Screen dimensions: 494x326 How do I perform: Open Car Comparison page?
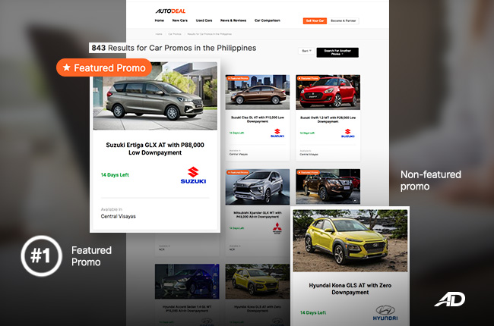pyautogui.click(x=268, y=20)
